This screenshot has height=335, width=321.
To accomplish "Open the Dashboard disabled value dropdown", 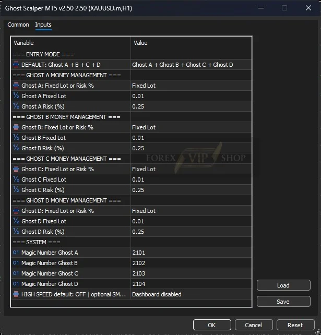I will point(191,294).
